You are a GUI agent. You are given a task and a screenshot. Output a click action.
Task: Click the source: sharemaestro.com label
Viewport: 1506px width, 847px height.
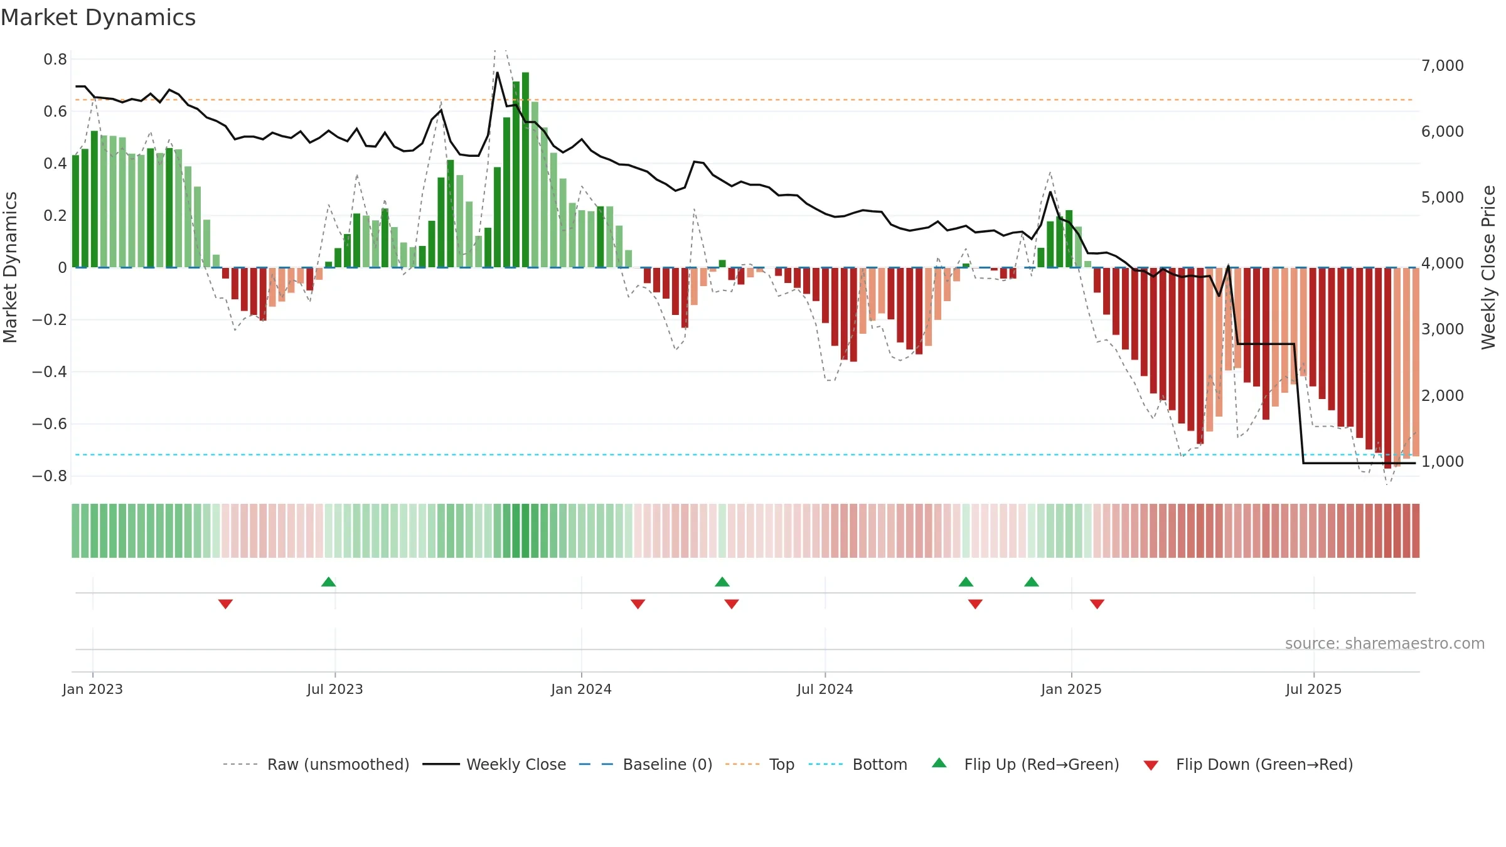[x=1385, y=643]
